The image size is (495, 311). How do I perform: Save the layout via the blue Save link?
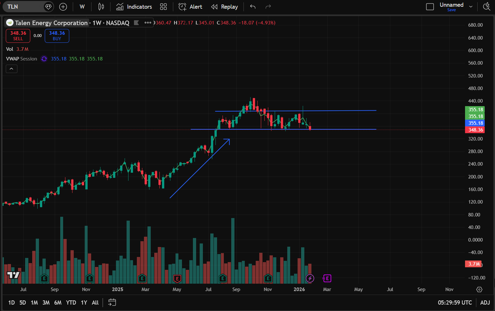point(451,10)
